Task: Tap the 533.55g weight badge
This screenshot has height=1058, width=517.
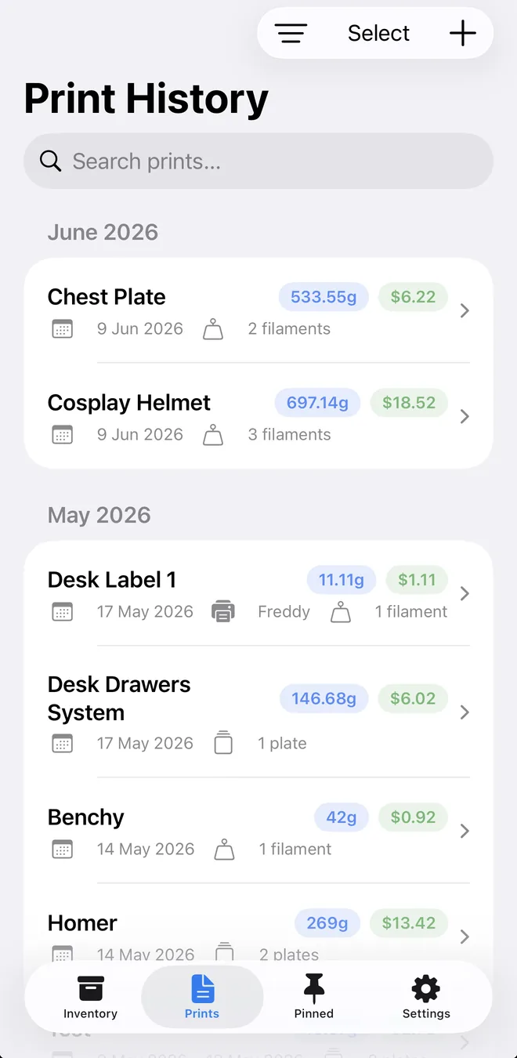Action: point(324,297)
